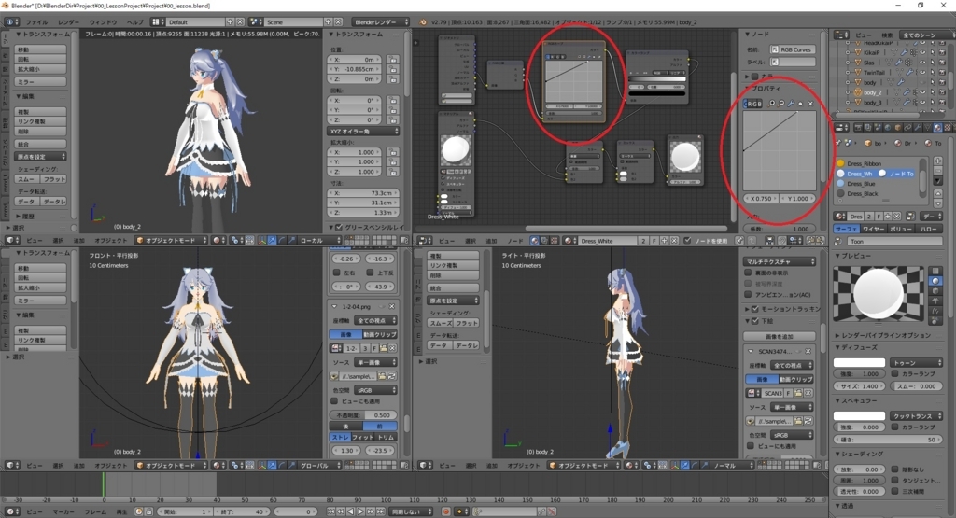Collapse the プレビュー panel
This screenshot has height=518, width=956.
(857, 256)
